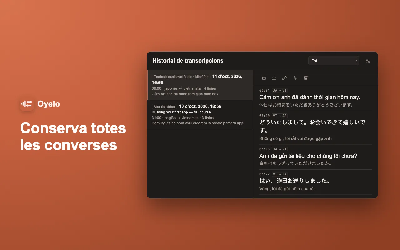Click the "Conserva totes les converses" headline
Viewport: 400px width, 250px height.
click(x=73, y=136)
